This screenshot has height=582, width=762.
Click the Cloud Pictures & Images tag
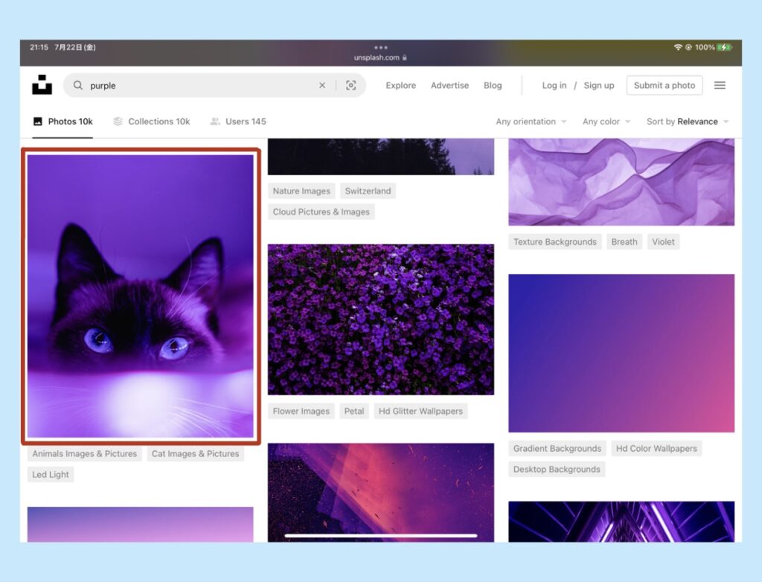[x=321, y=212]
